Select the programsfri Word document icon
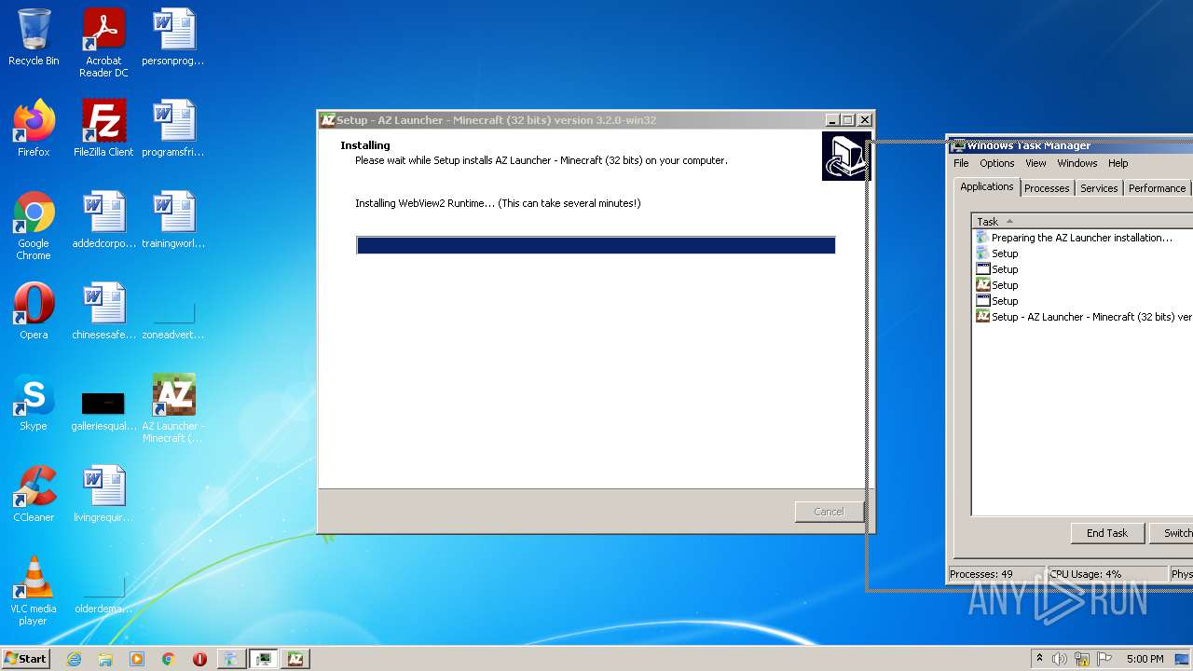 173,129
